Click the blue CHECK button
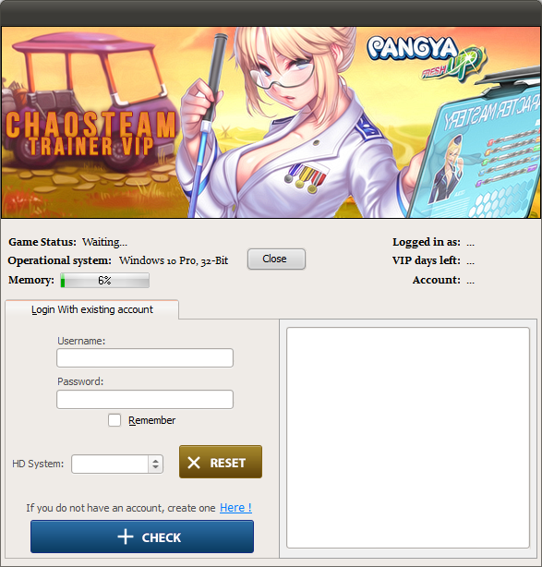Screen dimensions: 542x567 point(142,537)
